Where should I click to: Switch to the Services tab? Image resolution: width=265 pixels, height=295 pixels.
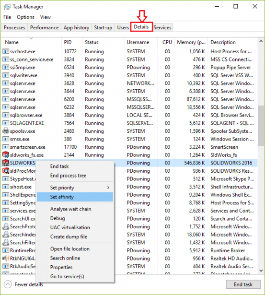pos(162,28)
